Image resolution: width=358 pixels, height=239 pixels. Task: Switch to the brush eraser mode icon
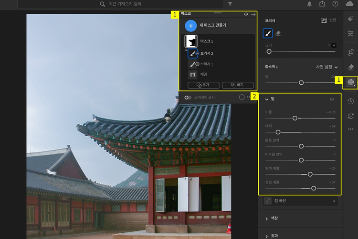(278, 33)
